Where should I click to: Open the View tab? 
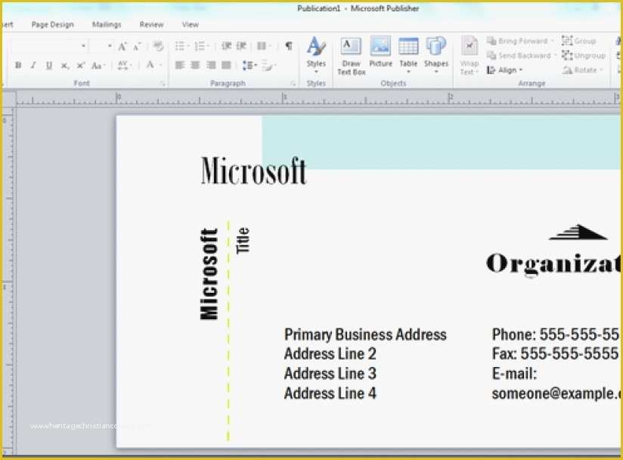[190, 25]
